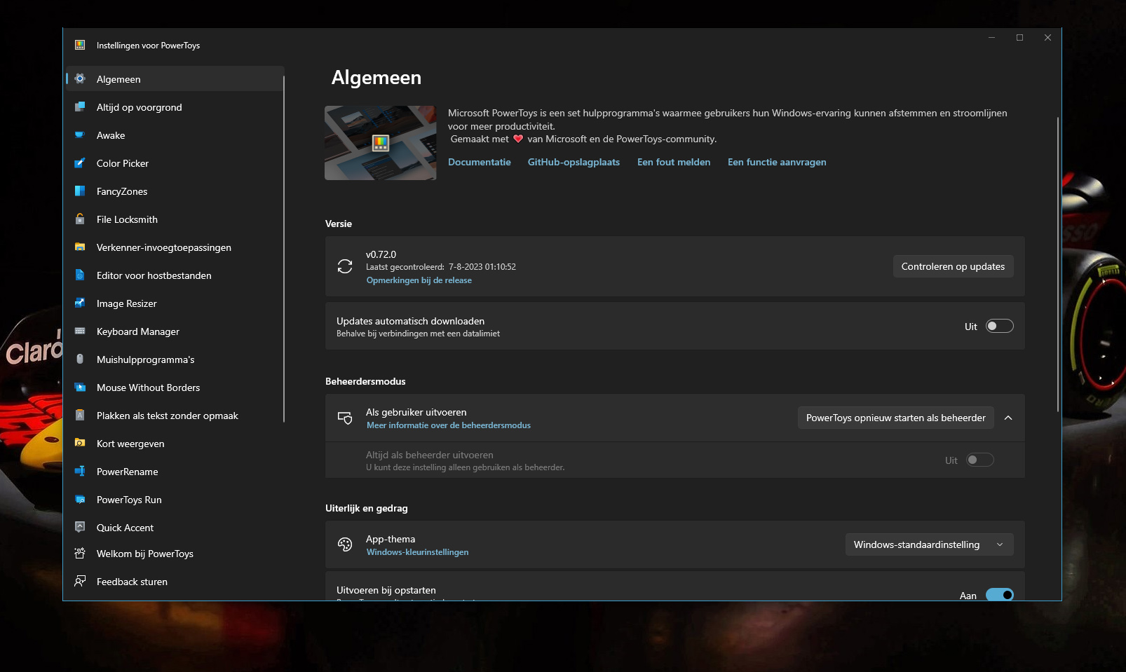Viewport: 1126px width, 672px height.
Task: Click the PowerToys logo in the title bar
Action: click(x=80, y=45)
